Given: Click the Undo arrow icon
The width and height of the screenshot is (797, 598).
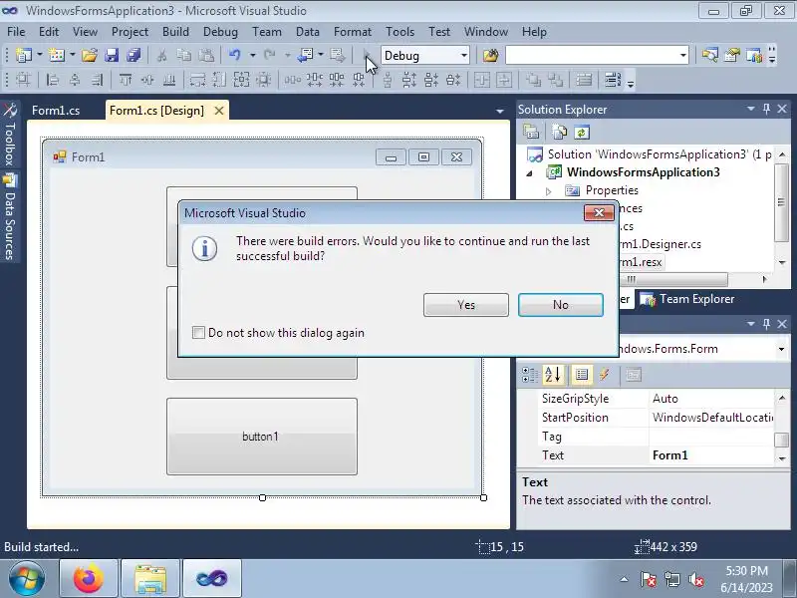Looking at the screenshot, I should tap(235, 55).
